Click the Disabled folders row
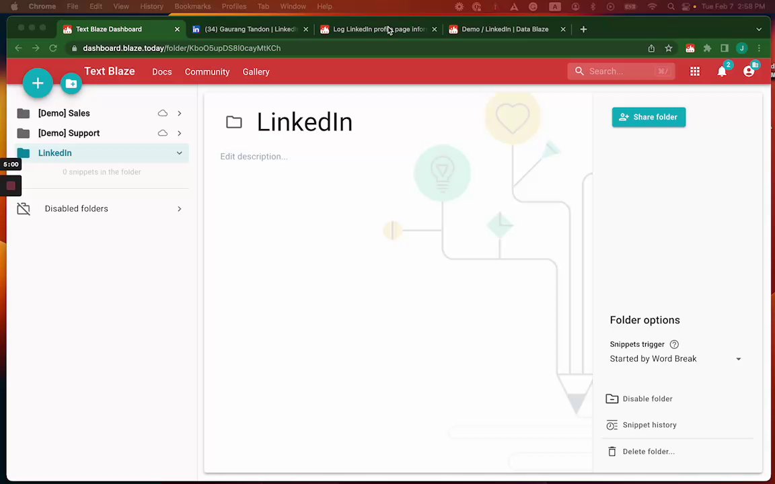This screenshot has width=775, height=484. (102, 208)
